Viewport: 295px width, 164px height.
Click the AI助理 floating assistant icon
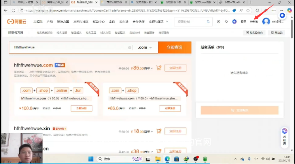tap(284, 131)
